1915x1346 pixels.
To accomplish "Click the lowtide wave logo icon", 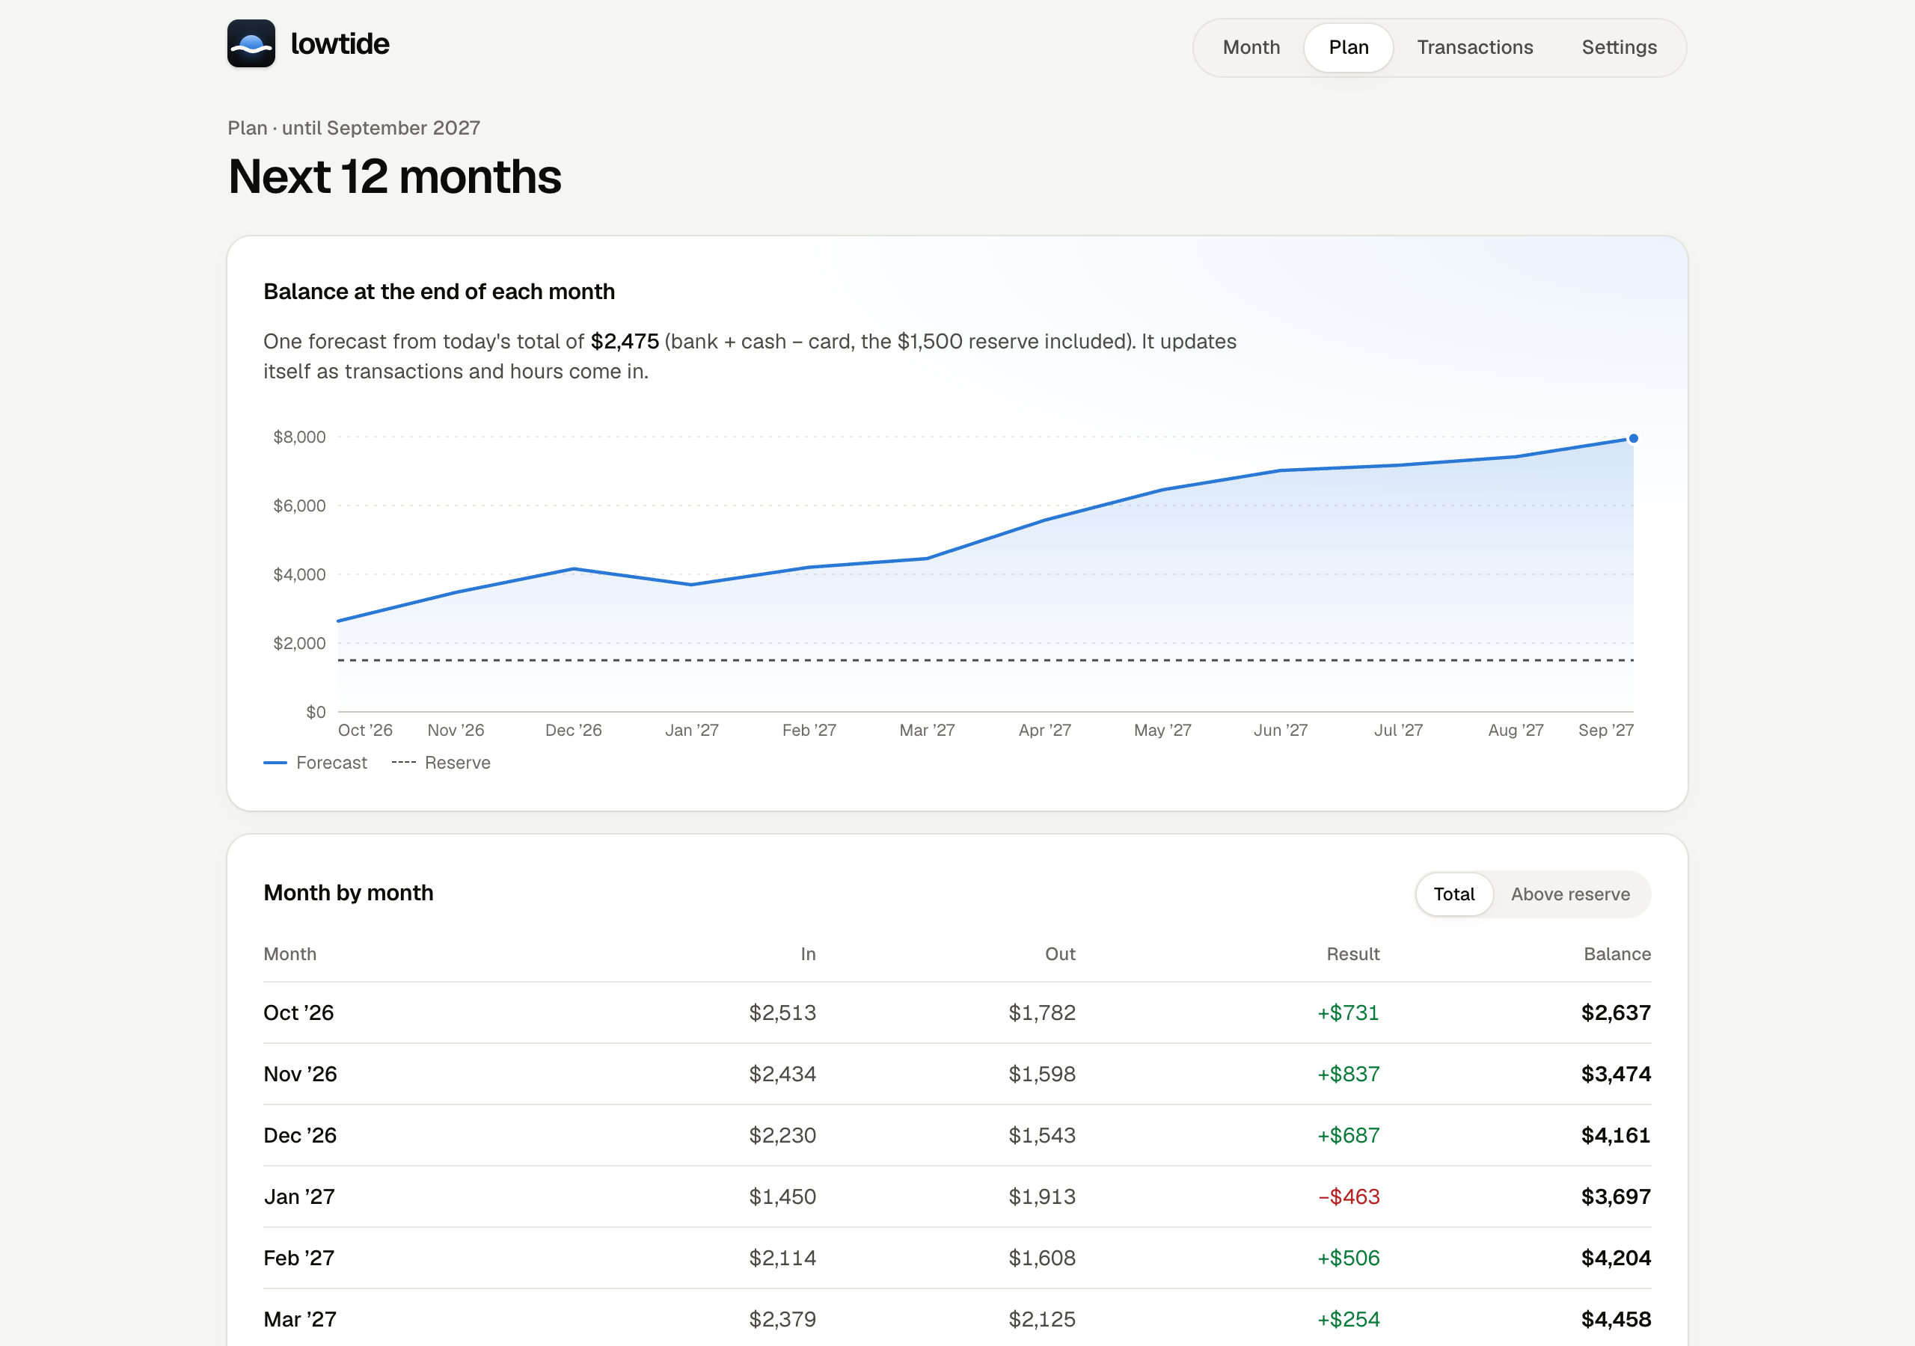I will point(251,44).
